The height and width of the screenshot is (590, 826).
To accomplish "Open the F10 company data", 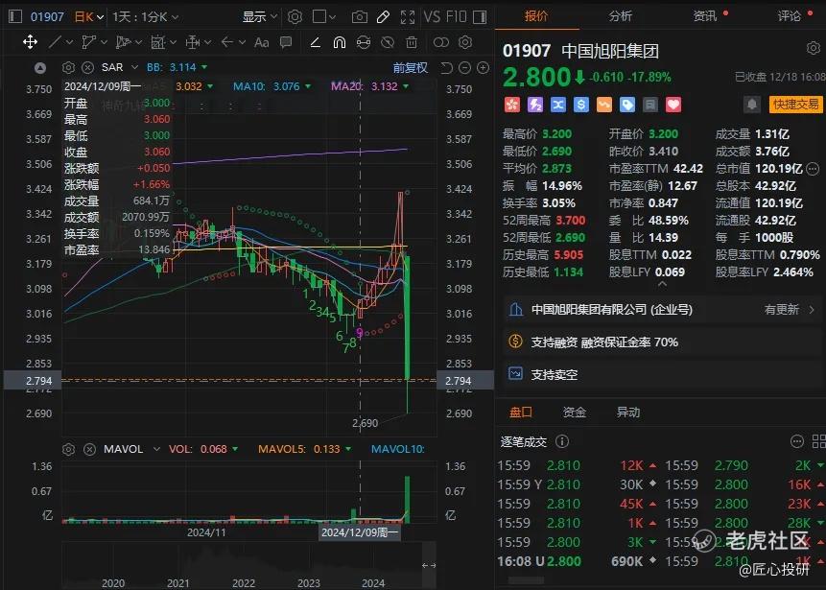I will 457,17.
